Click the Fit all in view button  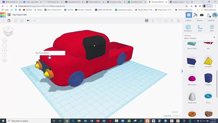pyautogui.click(x=4, y=45)
